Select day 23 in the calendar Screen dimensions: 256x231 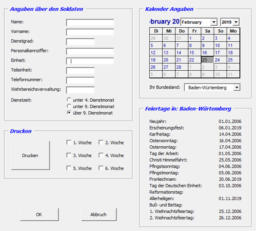click(x=207, y=60)
